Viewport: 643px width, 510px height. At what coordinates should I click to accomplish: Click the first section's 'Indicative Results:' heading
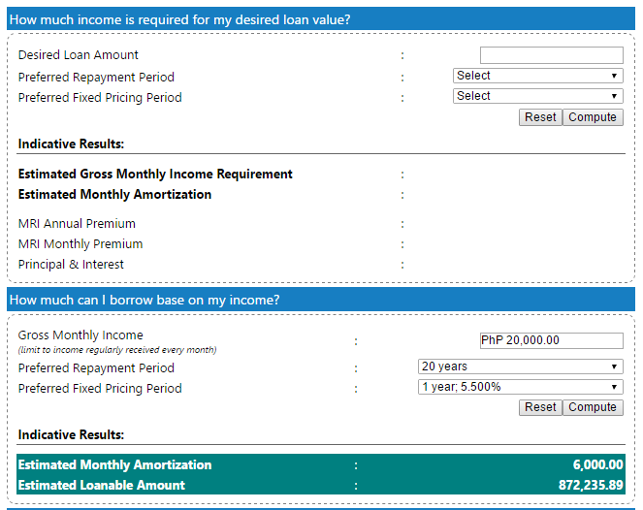click(71, 144)
